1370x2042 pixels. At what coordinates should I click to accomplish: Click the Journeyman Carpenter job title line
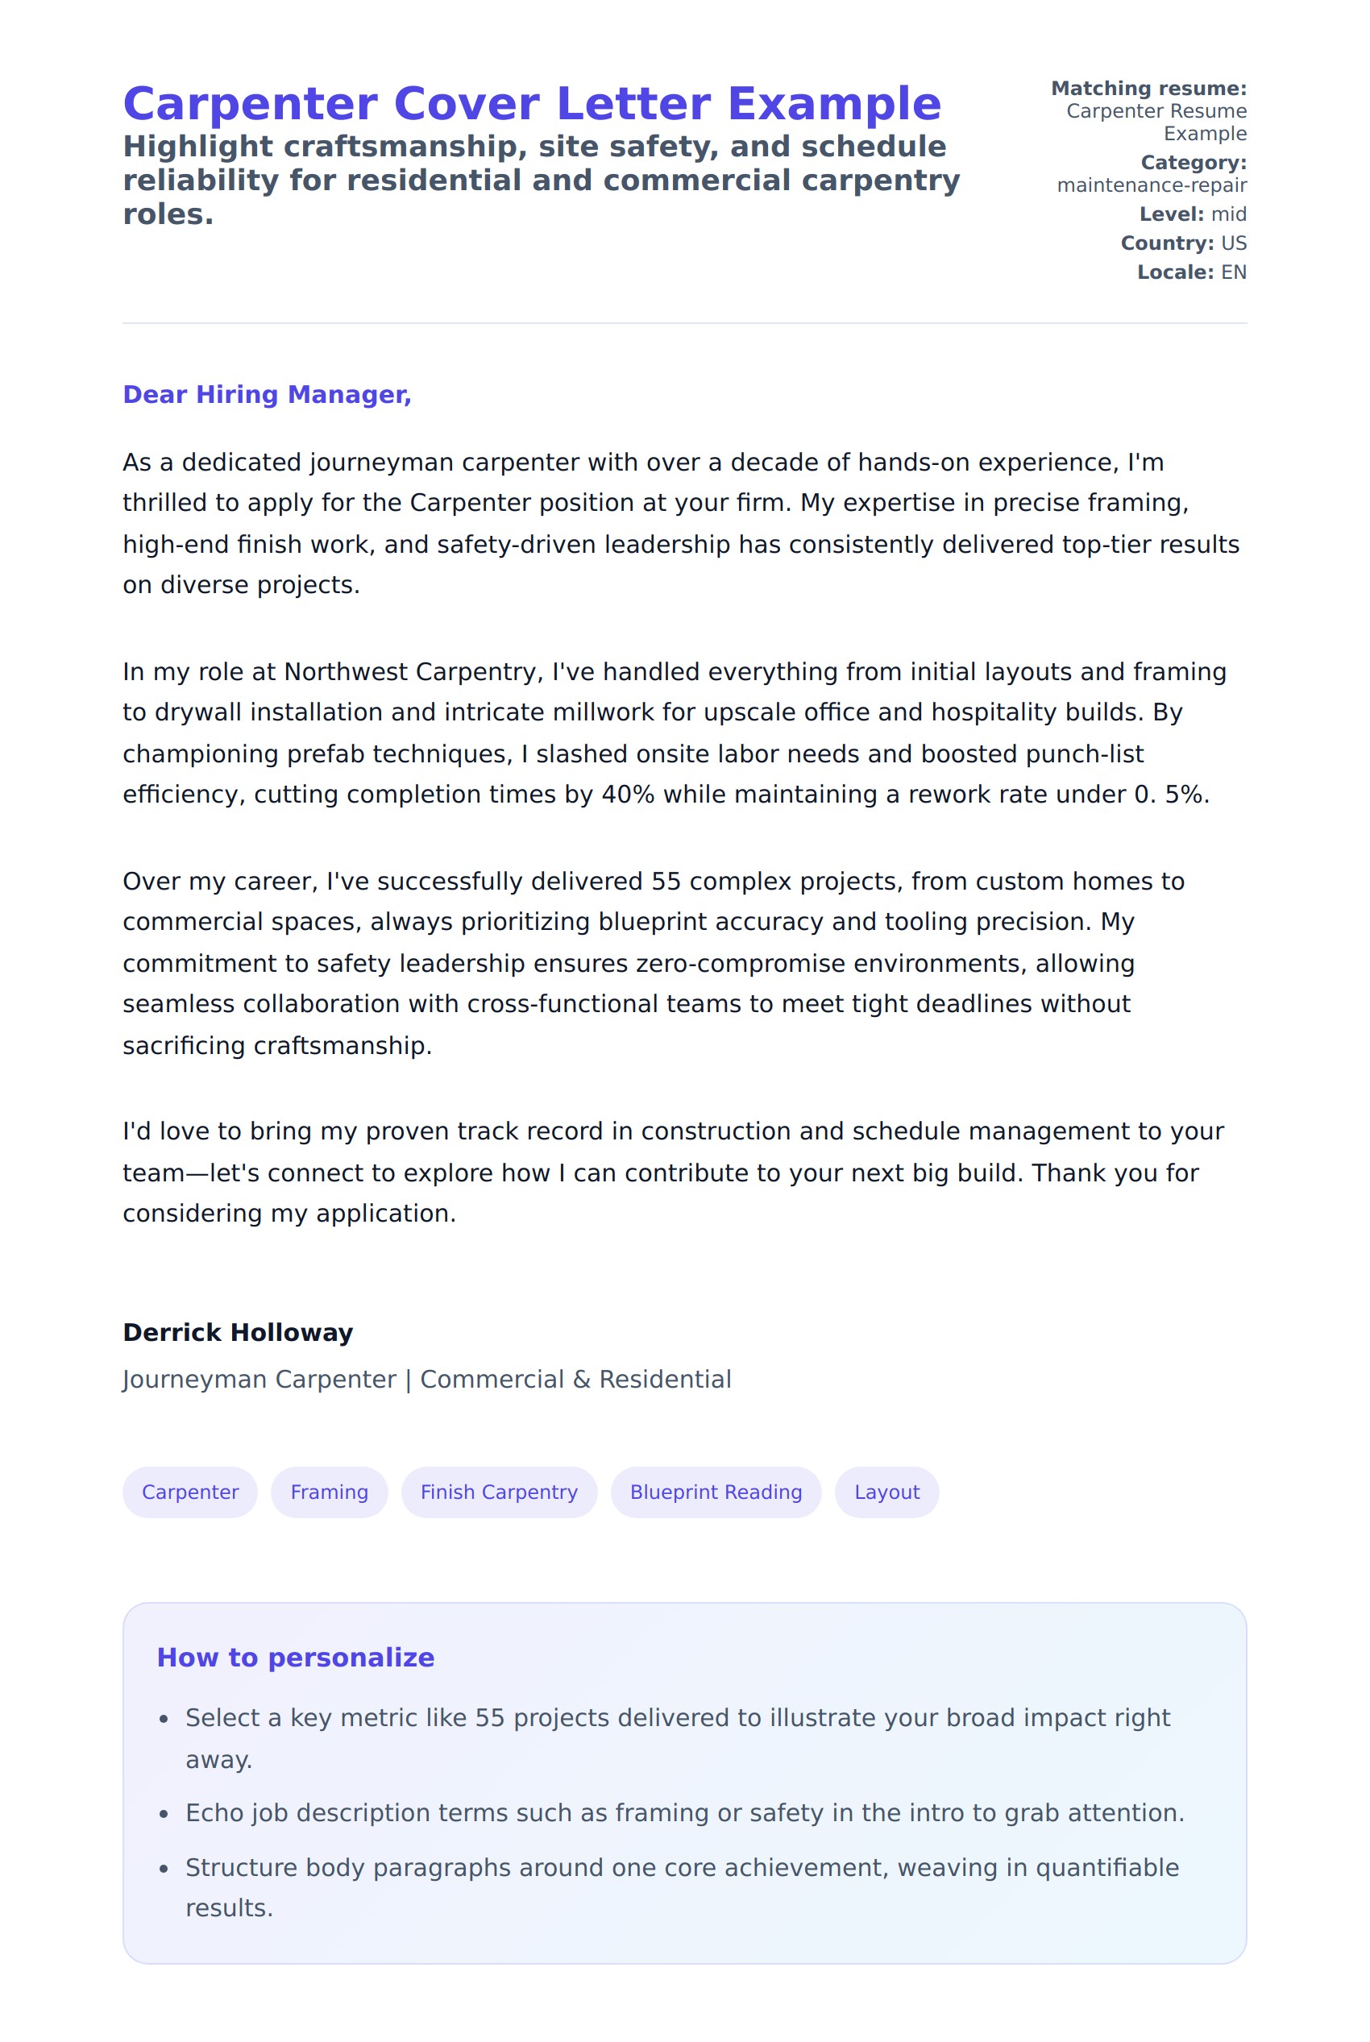[426, 1379]
